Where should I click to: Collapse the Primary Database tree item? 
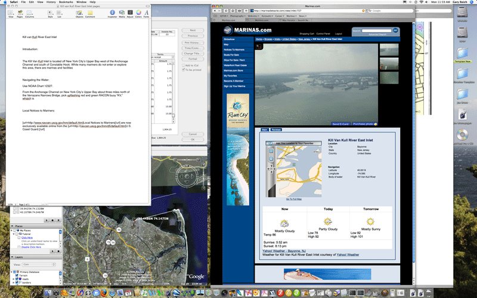coord(12,272)
